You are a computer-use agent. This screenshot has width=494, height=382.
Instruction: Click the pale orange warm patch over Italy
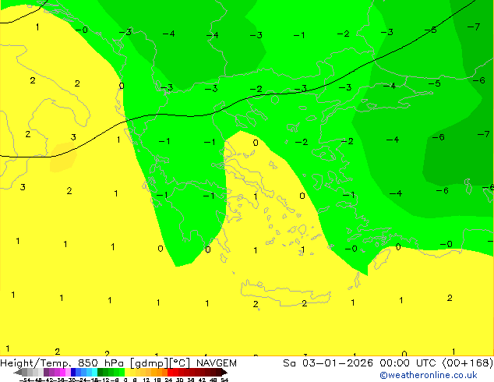pyautogui.click(x=63, y=157)
